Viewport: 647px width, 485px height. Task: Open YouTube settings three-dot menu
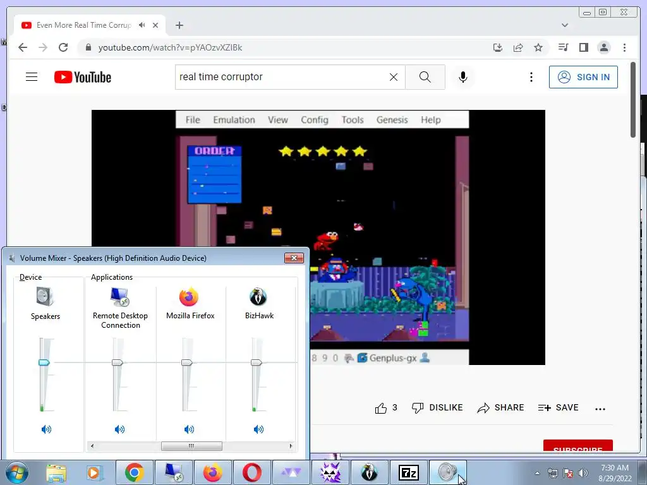point(531,77)
